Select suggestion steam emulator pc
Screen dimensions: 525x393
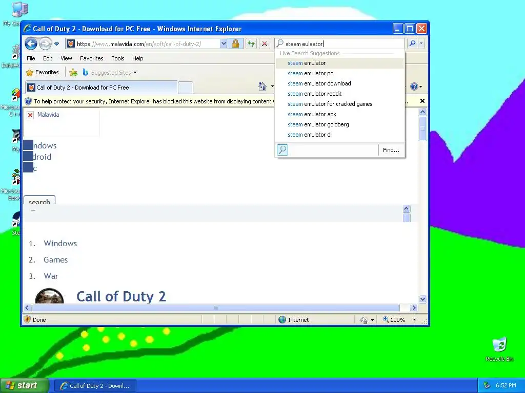coord(339,73)
